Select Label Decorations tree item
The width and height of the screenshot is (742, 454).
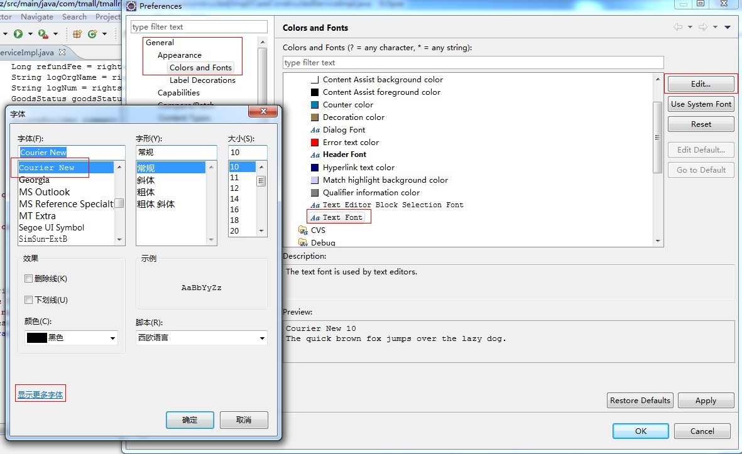tap(202, 80)
